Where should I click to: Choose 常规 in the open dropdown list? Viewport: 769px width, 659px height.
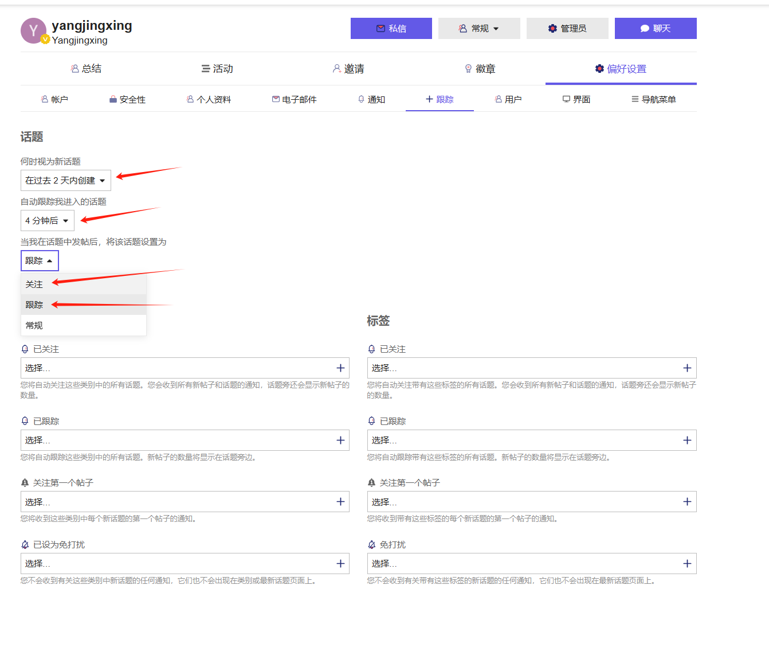[84, 326]
